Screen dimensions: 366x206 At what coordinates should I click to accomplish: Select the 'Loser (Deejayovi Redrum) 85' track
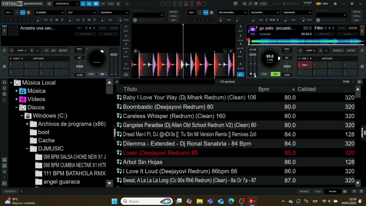pyautogui.click(x=236, y=153)
